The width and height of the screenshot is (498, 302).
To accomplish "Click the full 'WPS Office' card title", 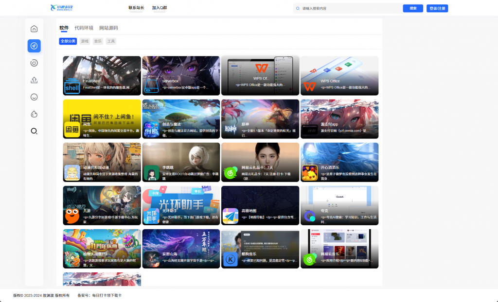I will 330,81.
